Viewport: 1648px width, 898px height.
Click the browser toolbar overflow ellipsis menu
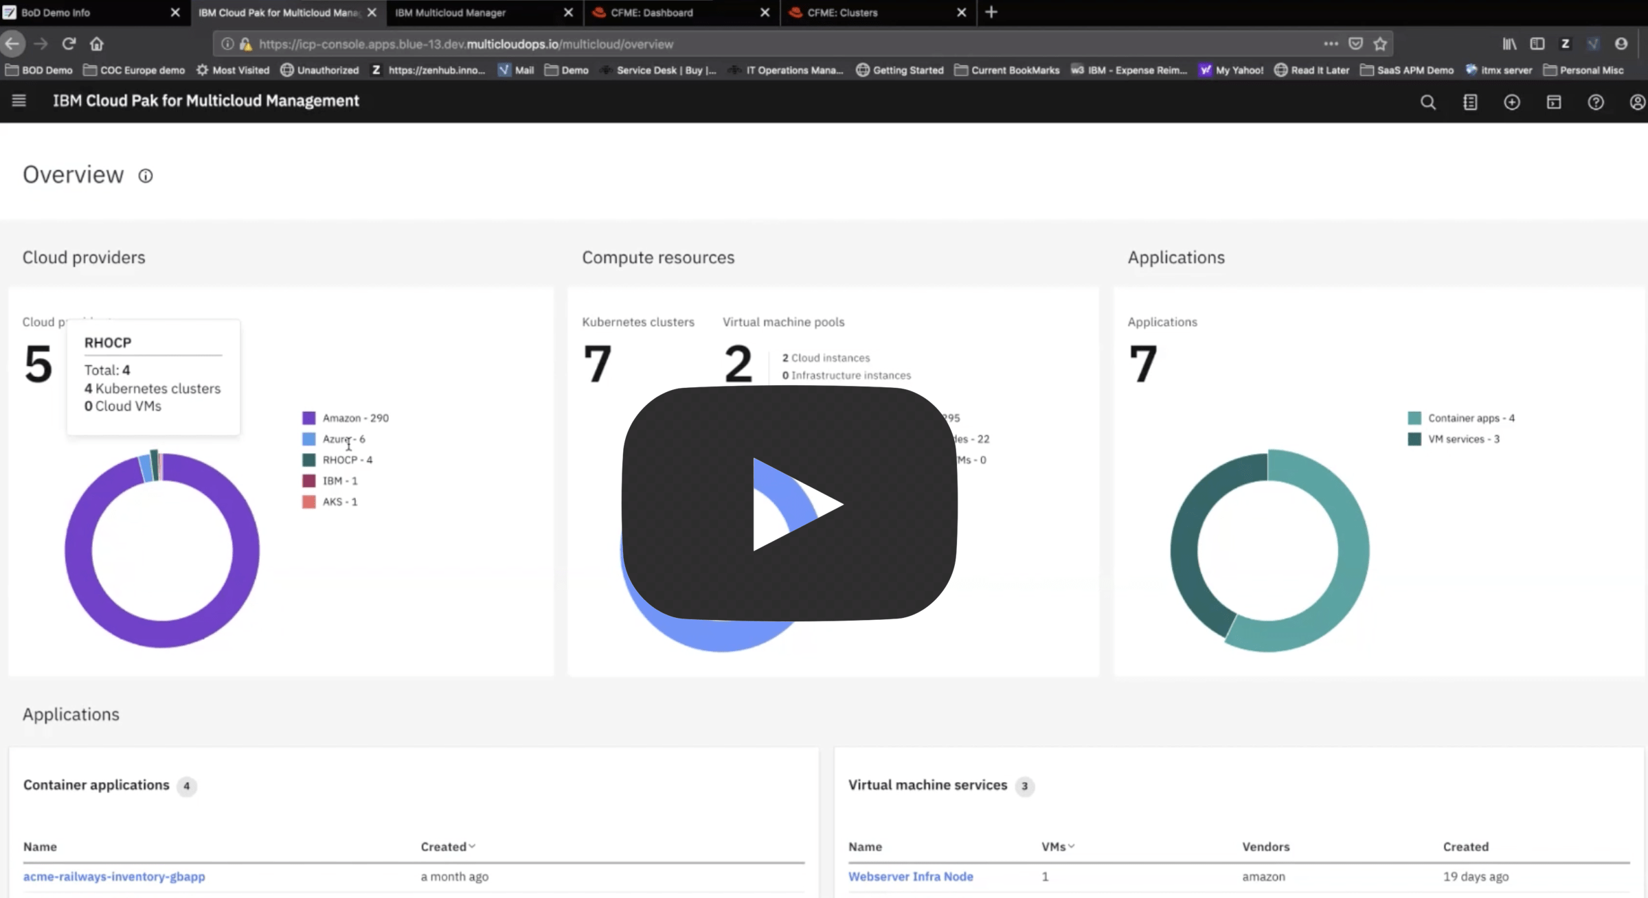click(x=1331, y=43)
